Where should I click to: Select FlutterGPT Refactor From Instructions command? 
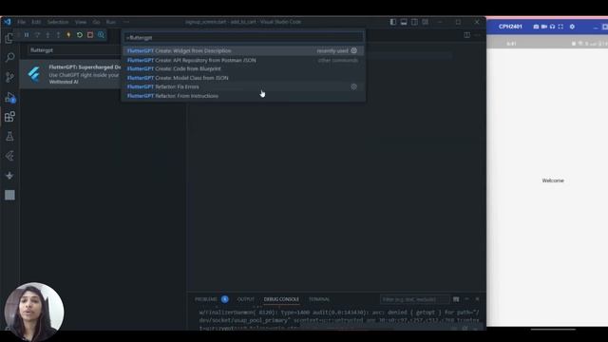tap(243, 96)
